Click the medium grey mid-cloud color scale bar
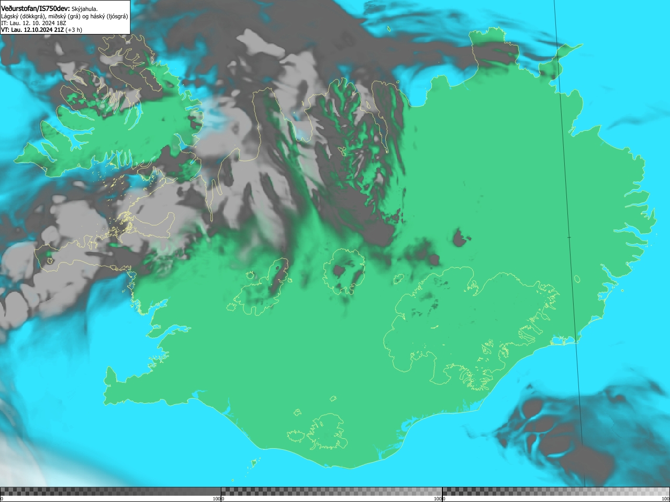670x502 pixels. tap(331, 492)
